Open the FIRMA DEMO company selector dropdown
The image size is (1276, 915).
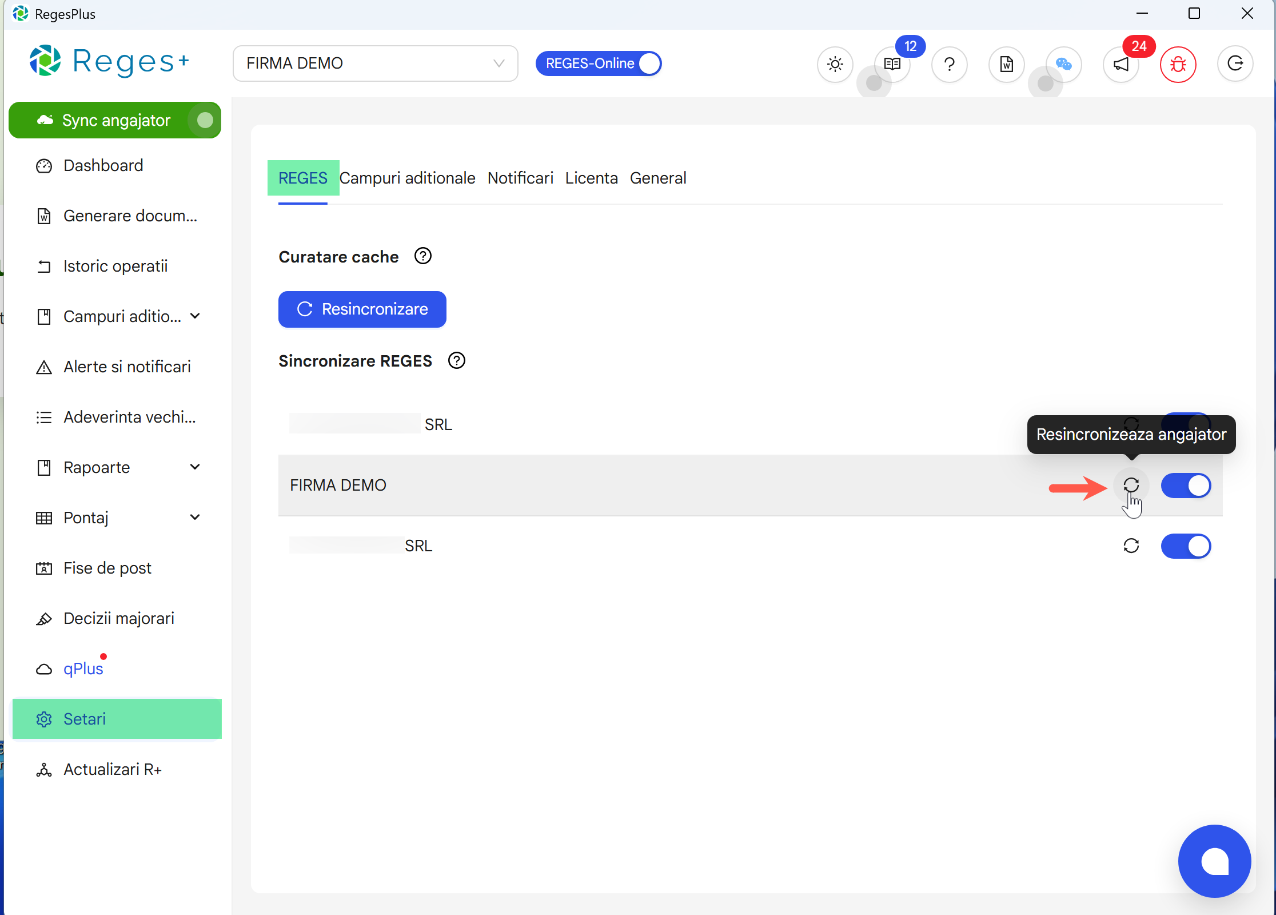[x=375, y=63]
